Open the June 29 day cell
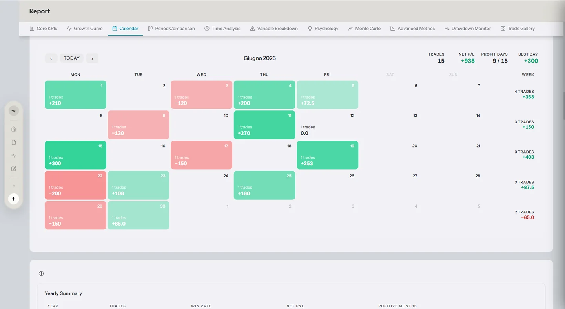The image size is (565, 309). 75,215
